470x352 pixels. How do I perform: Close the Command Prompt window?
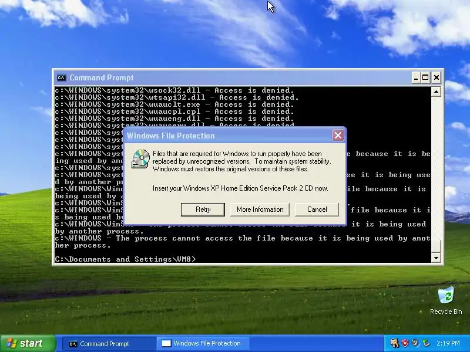(x=437, y=78)
